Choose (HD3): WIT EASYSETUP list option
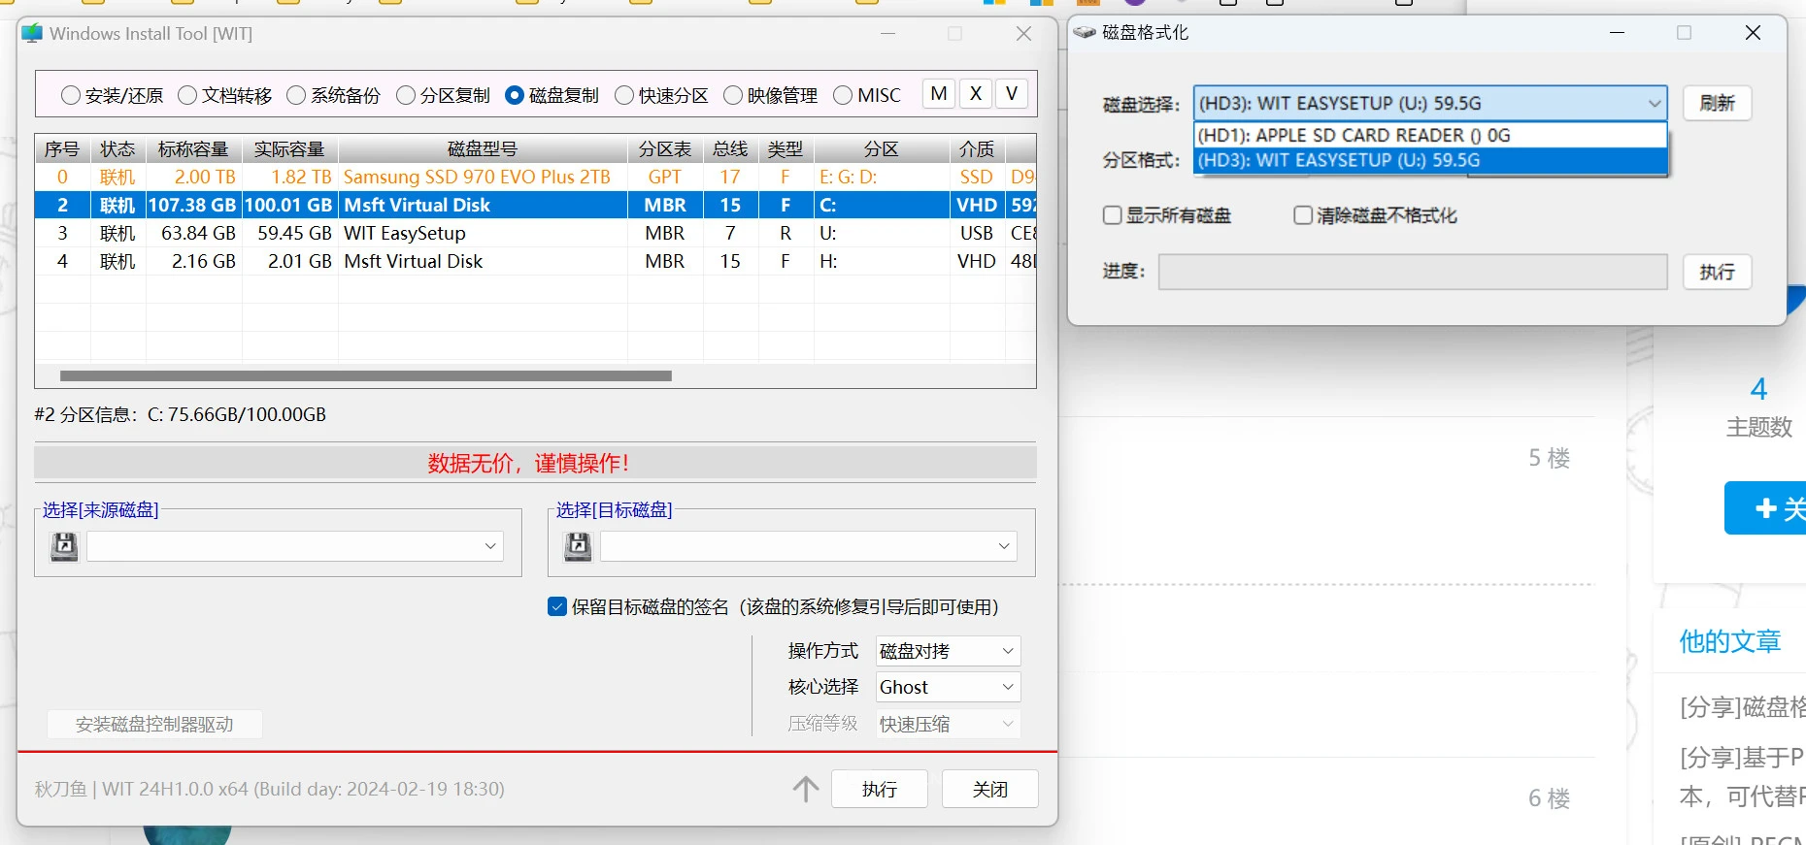The image size is (1806, 845). [1429, 160]
